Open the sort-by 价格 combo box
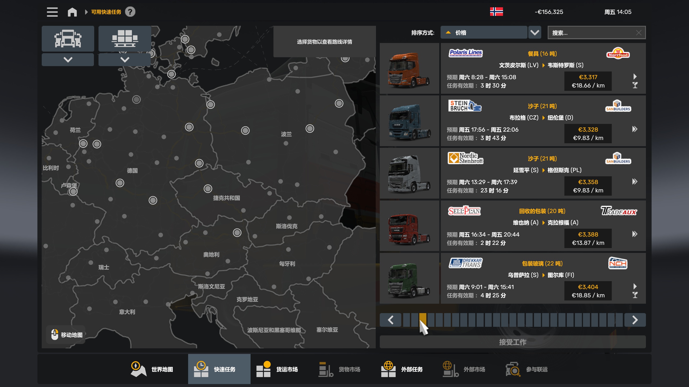Image resolution: width=689 pixels, height=387 pixels. pyautogui.click(x=484, y=33)
